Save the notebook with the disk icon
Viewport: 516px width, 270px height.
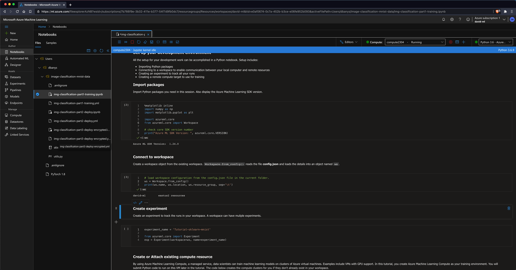pos(152,42)
